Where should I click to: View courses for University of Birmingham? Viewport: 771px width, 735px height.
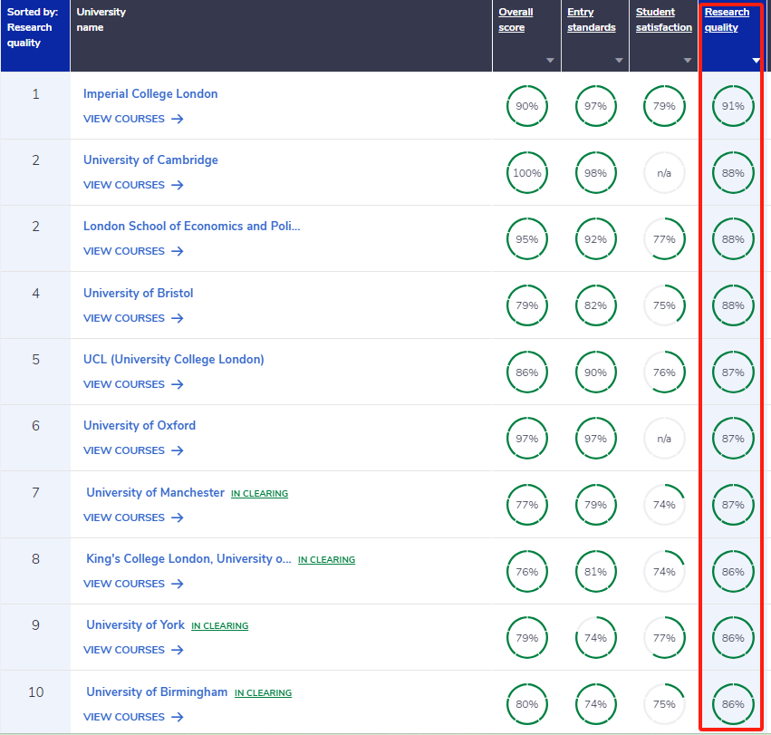coord(133,717)
